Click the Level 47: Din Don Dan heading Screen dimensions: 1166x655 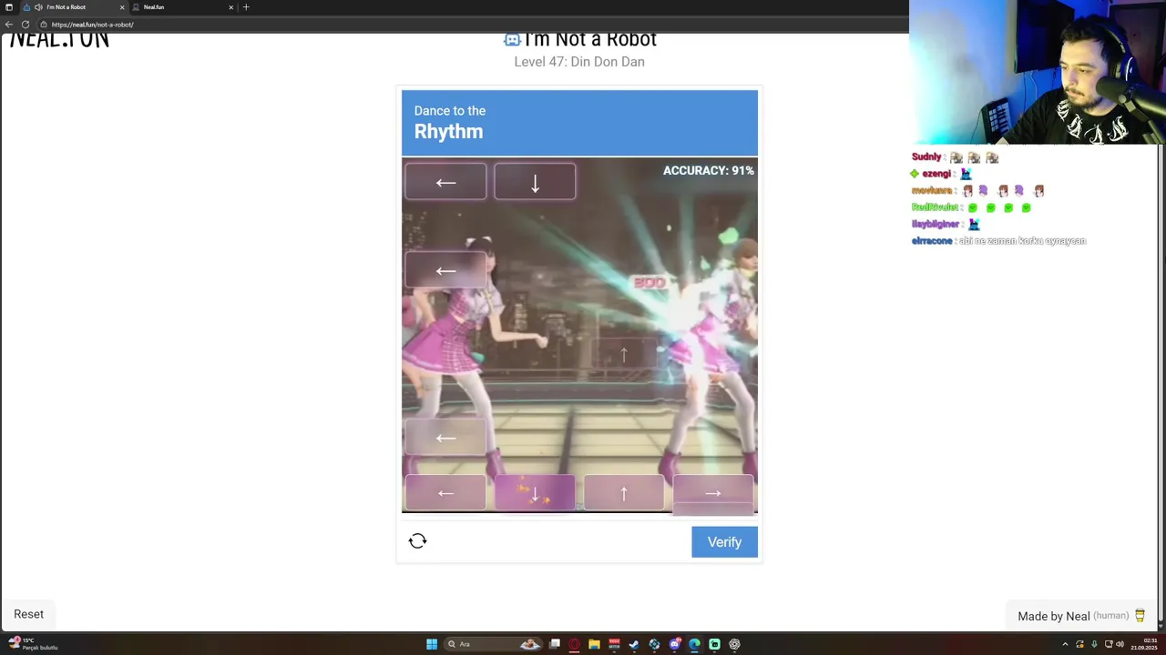click(x=579, y=62)
